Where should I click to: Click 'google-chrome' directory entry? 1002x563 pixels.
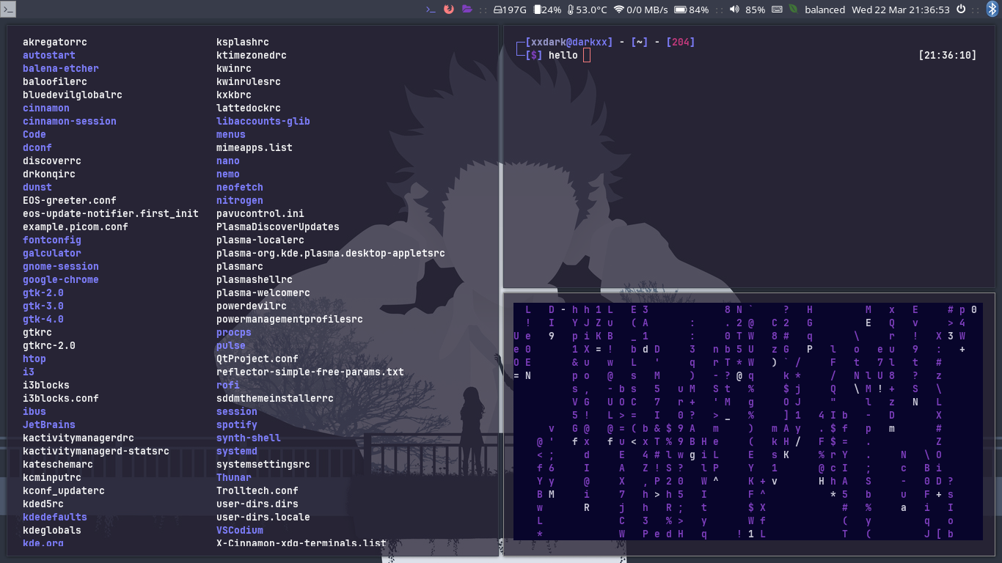61,279
